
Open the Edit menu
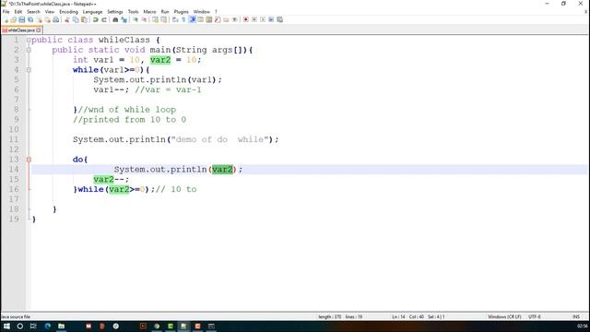click(18, 12)
